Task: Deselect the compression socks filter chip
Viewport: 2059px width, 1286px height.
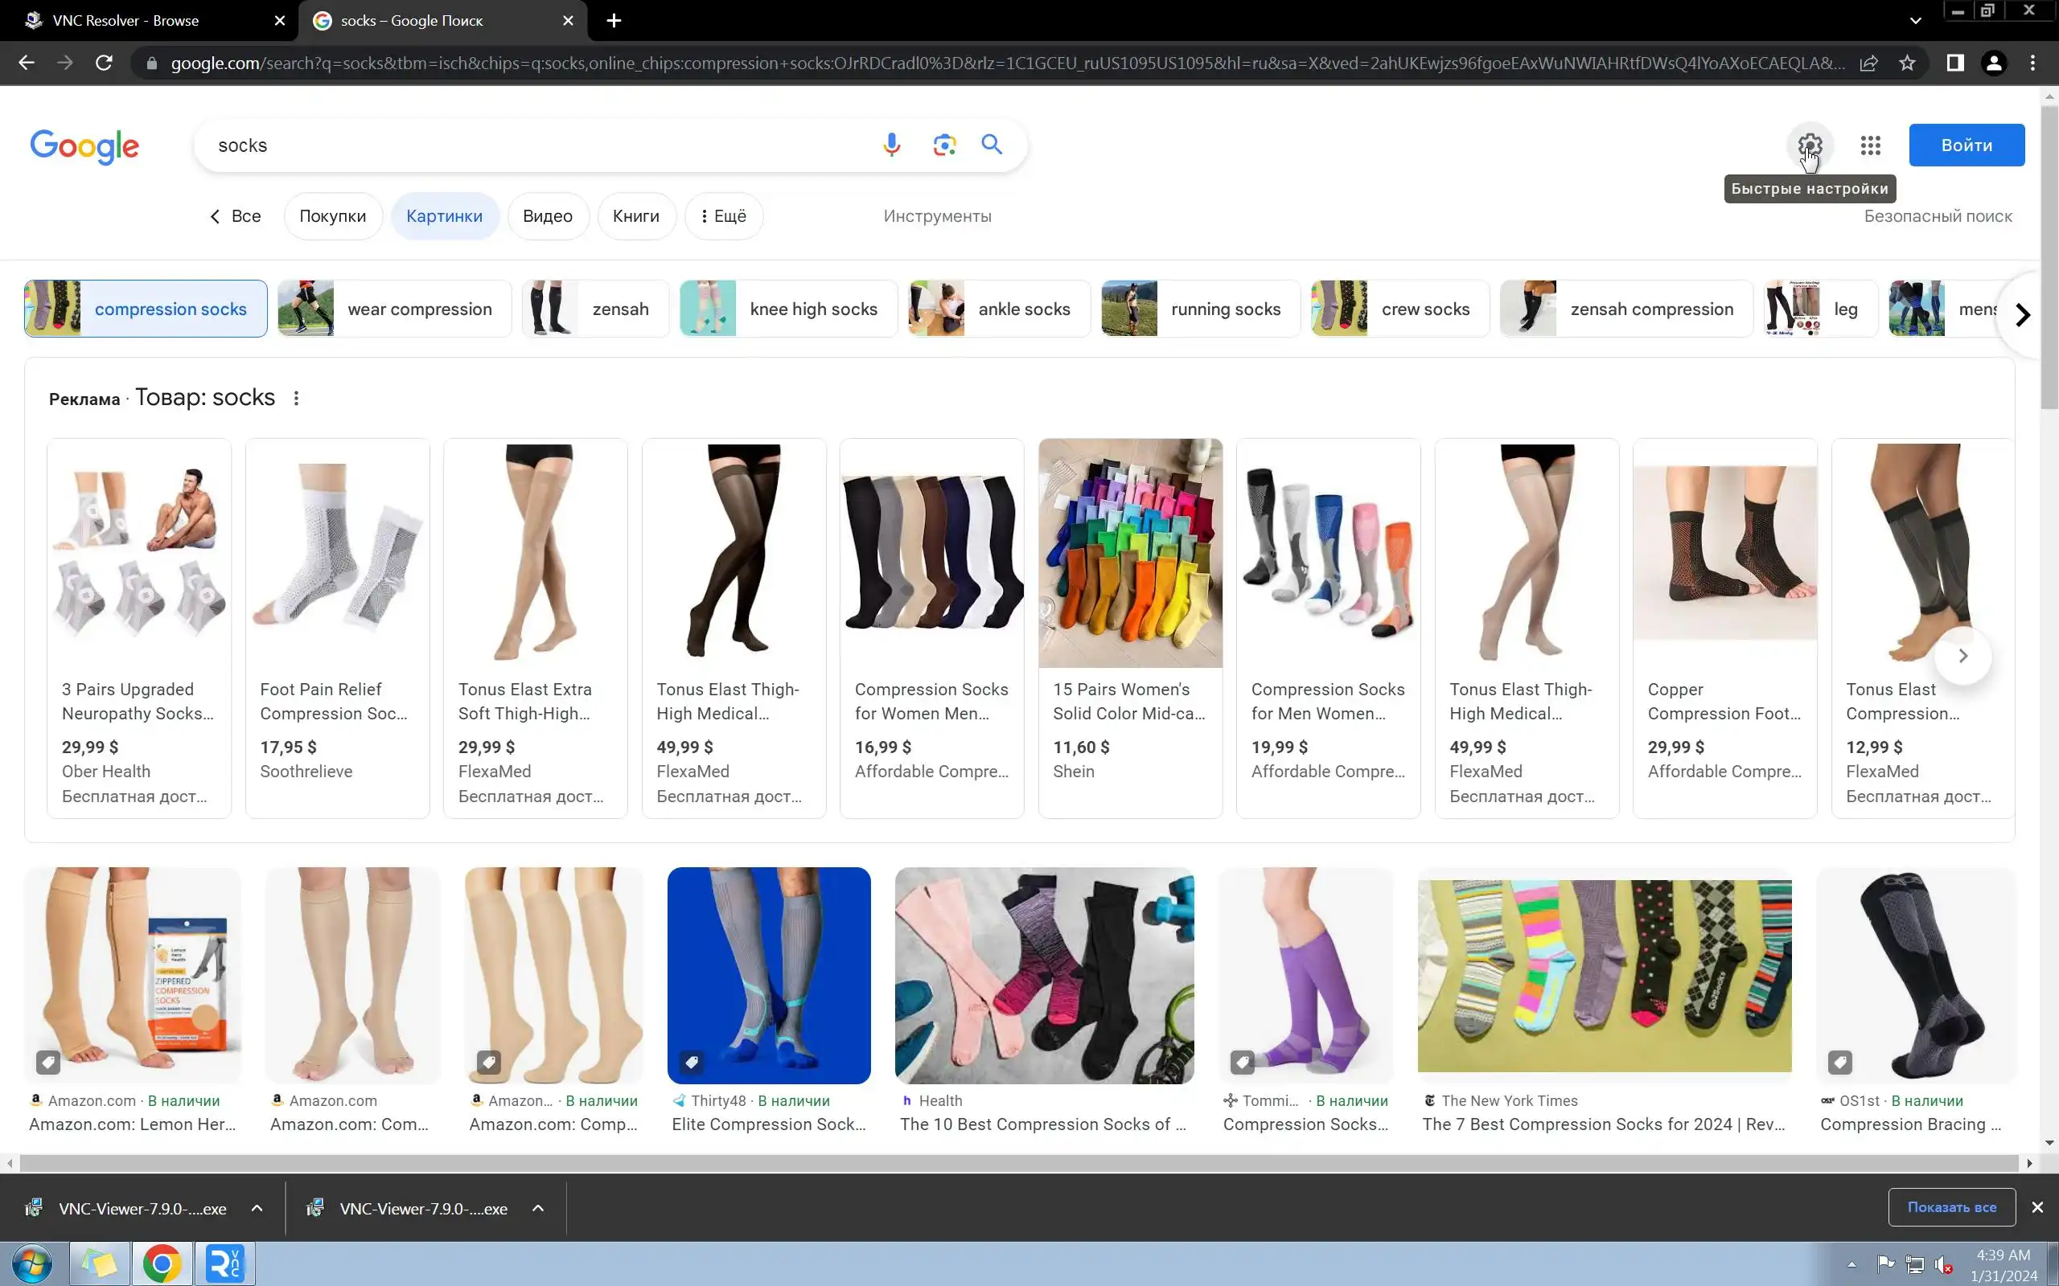Action: [146, 309]
